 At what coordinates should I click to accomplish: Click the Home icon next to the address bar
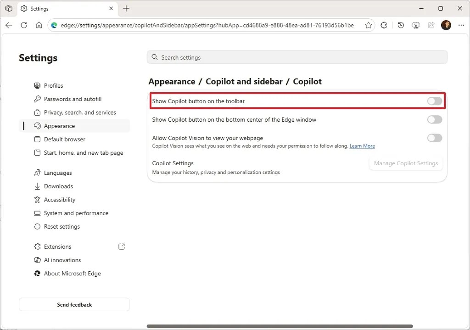pos(39,25)
